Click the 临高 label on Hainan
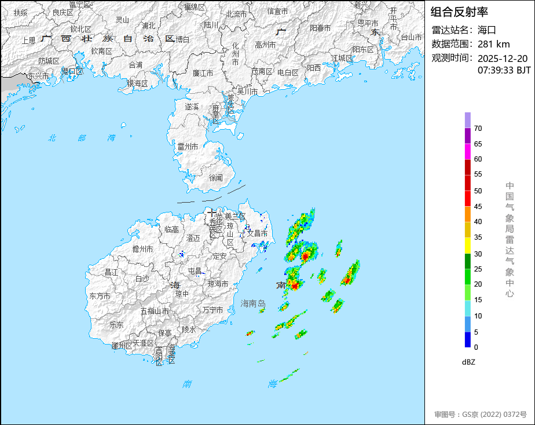 pos(171,229)
